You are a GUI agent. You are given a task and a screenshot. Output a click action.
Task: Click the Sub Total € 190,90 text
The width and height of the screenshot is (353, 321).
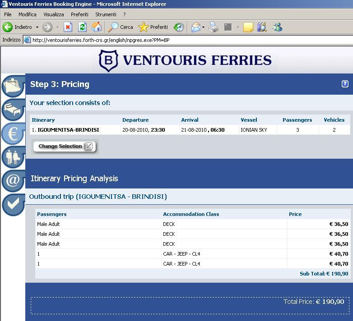(324, 274)
